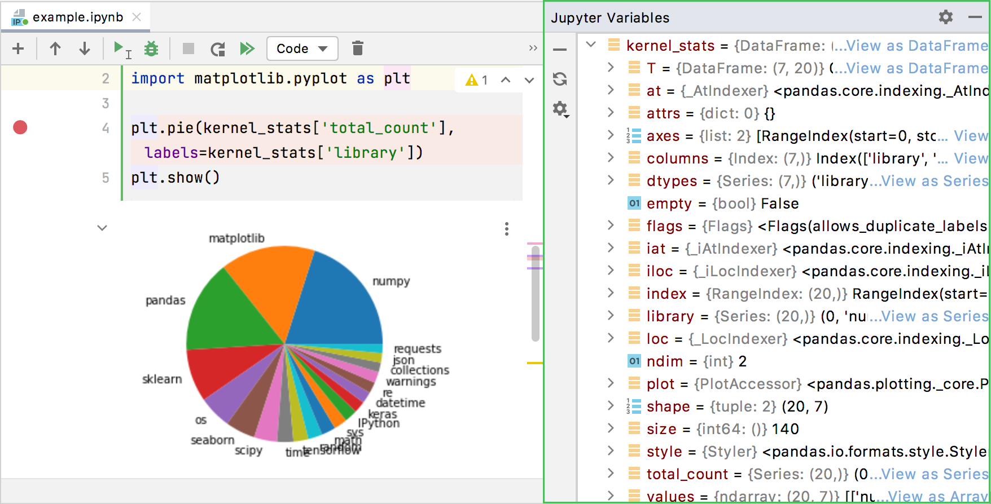Collapse the cell output chevron
991x504 pixels.
[102, 228]
